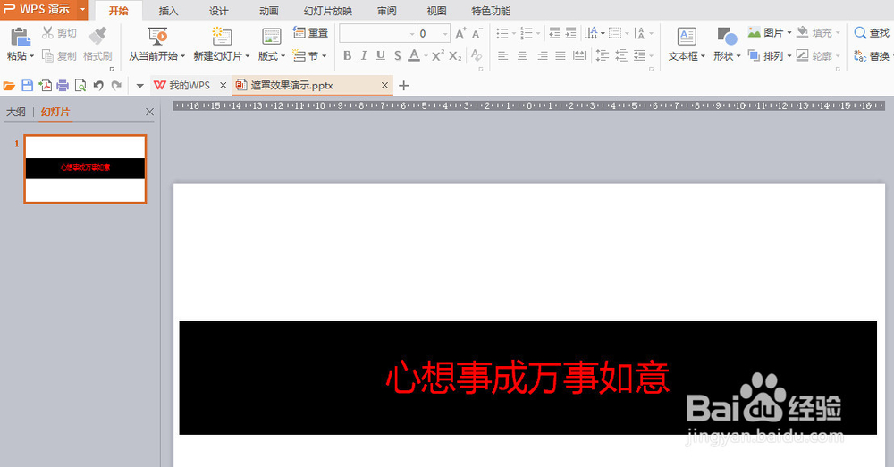Viewport: 894px width, 467px height.
Task: Open the 填充 fill color control
Action: coord(818,33)
